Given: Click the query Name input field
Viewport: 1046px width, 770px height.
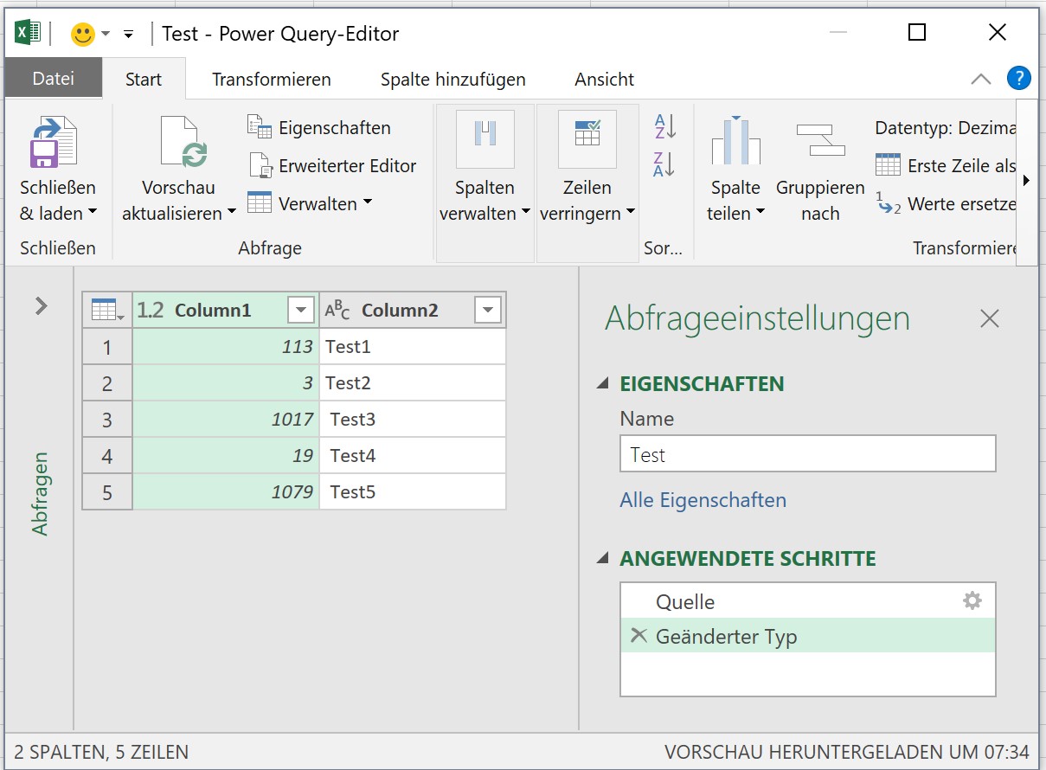Looking at the screenshot, I should click(x=807, y=454).
